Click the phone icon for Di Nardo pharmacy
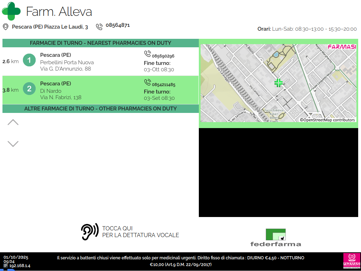 click(147, 83)
